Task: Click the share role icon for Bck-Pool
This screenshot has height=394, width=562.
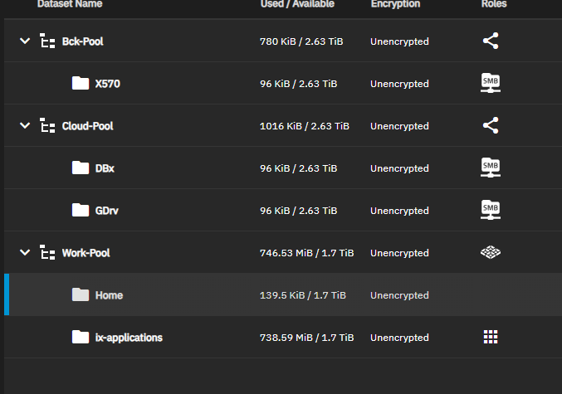Action: tap(491, 41)
